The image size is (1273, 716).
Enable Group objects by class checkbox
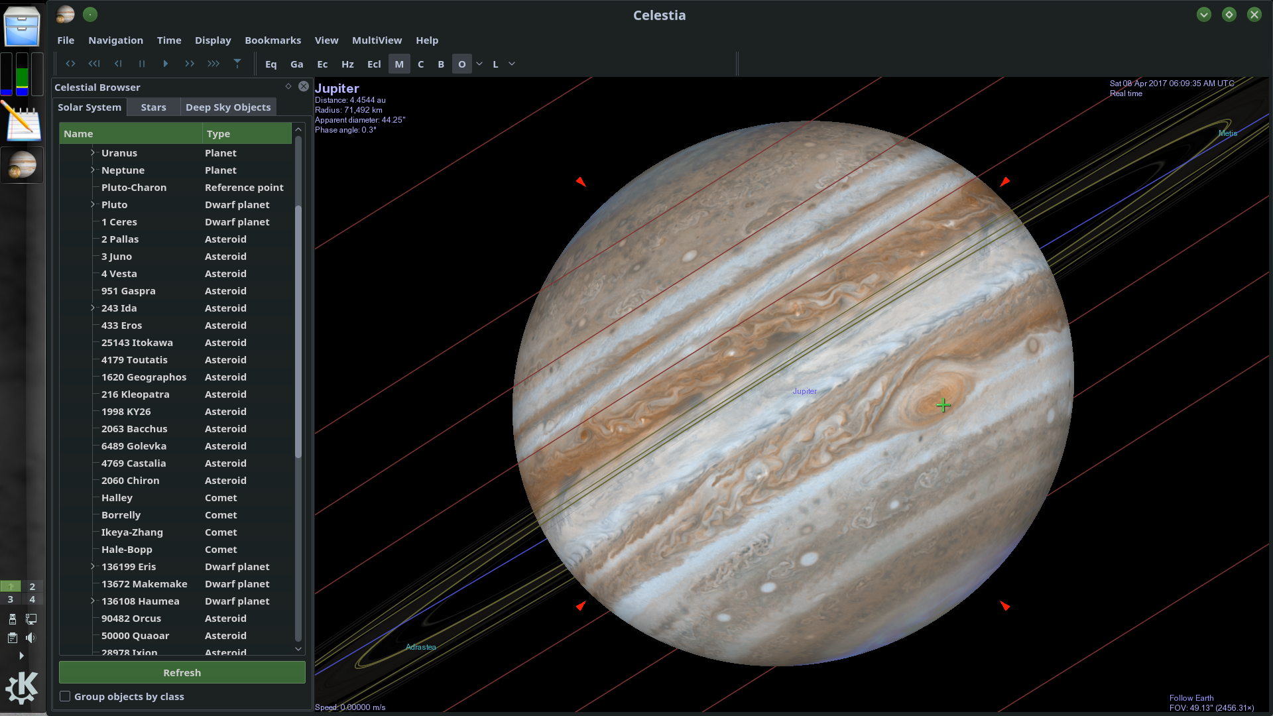pyautogui.click(x=65, y=697)
